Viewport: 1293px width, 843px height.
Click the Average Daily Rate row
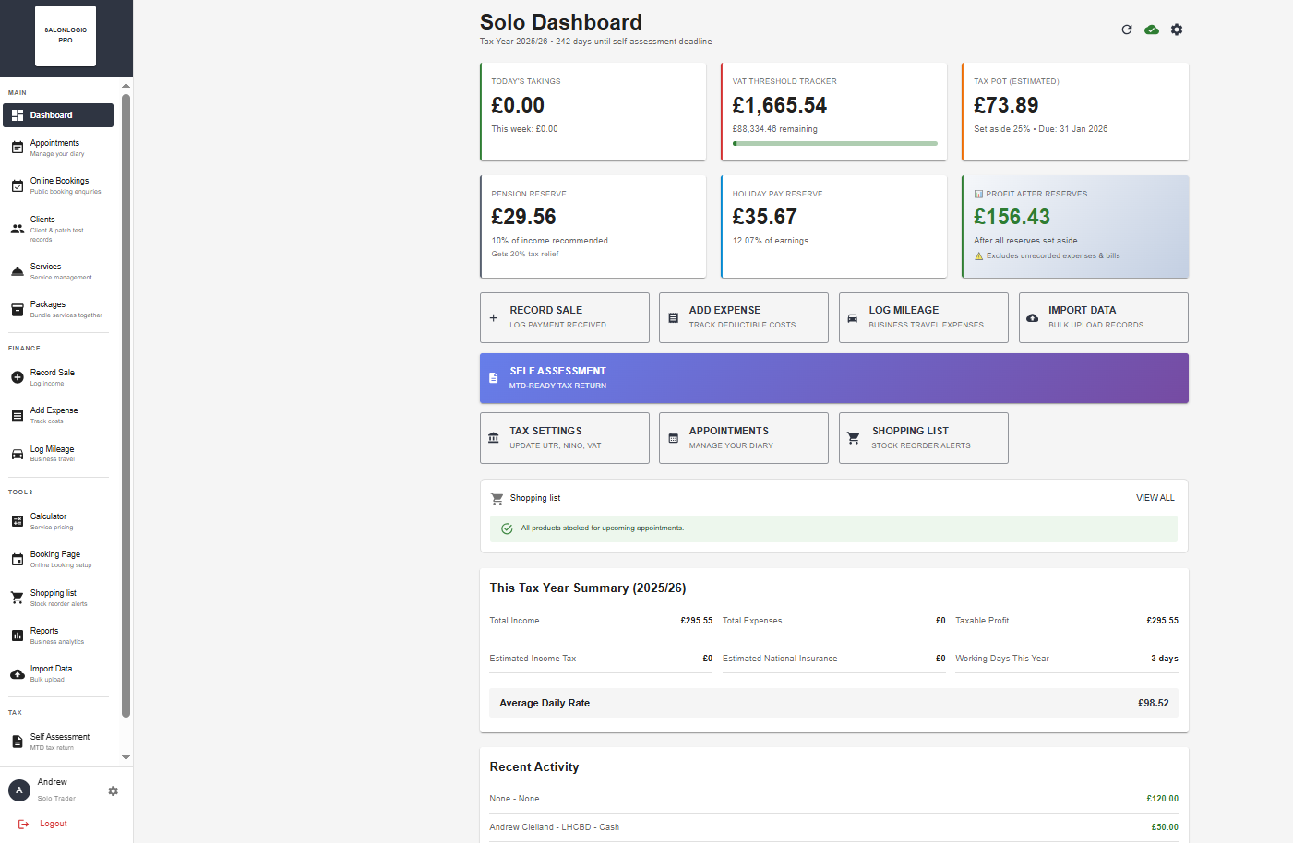[834, 703]
